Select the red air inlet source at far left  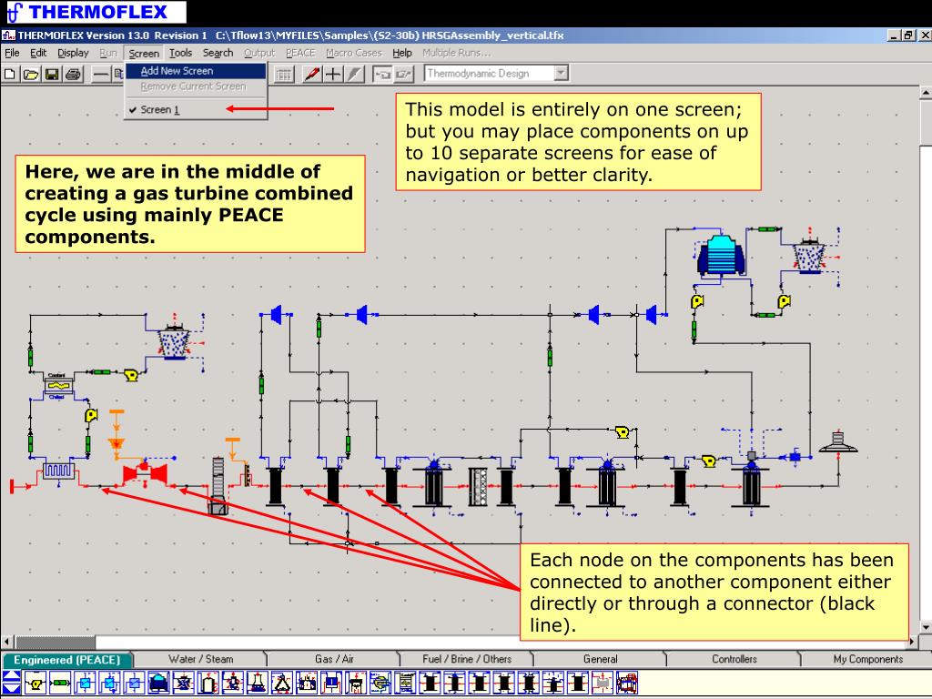(12, 486)
